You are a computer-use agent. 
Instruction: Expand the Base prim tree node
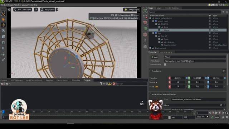pyautogui.click(x=159, y=27)
